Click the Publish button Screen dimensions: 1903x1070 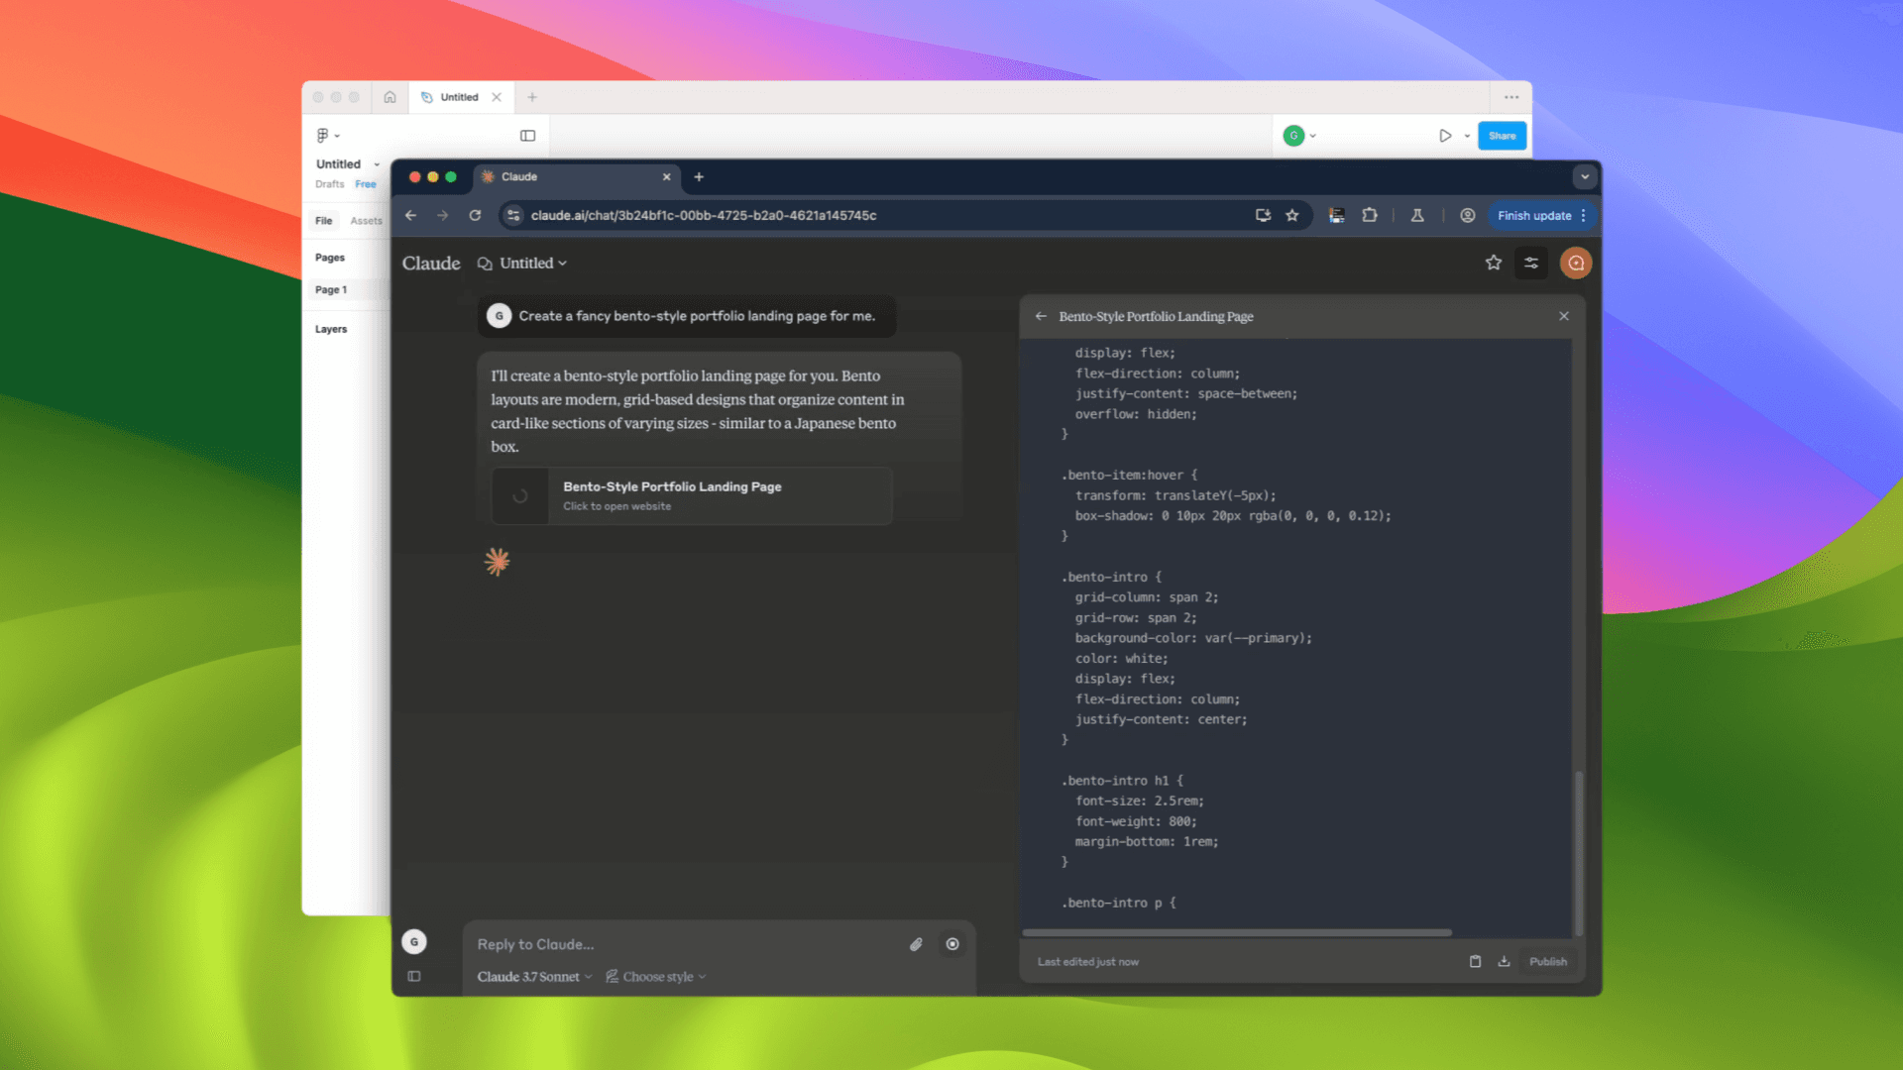point(1547,961)
